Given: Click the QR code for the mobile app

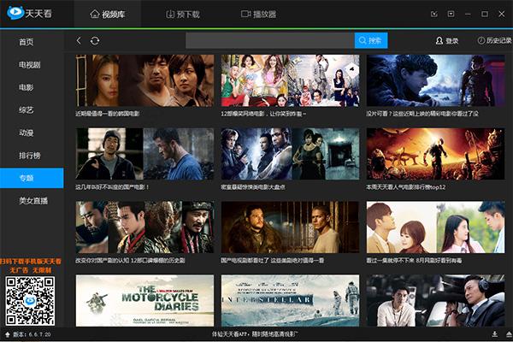Looking at the screenshot, I should click(x=30, y=301).
